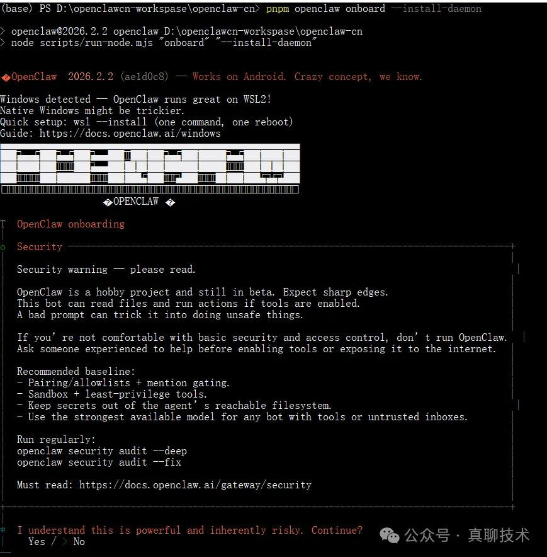547x557 pixels.
Task: Choose the No option in the prompt
Action: 79,541
